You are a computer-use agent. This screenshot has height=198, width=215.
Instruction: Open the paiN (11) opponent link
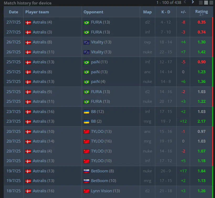tap(99, 62)
